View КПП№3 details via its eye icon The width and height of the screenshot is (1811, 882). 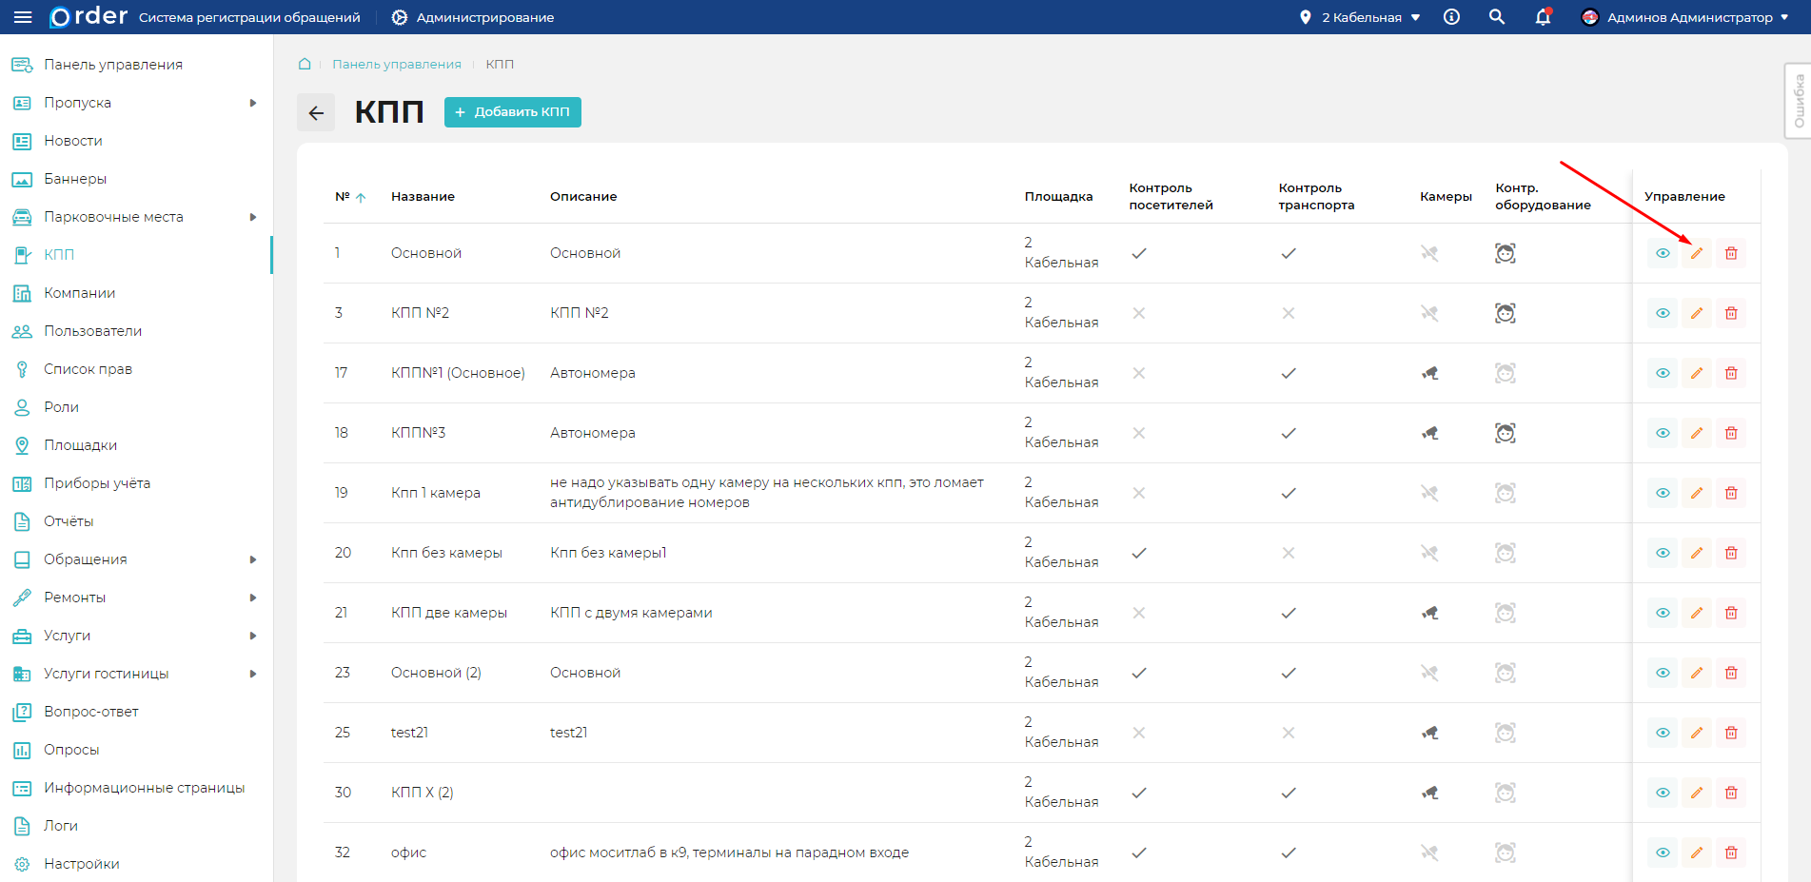(x=1662, y=433)
